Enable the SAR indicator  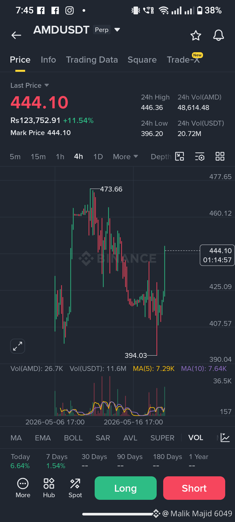[x=103, y=438]
